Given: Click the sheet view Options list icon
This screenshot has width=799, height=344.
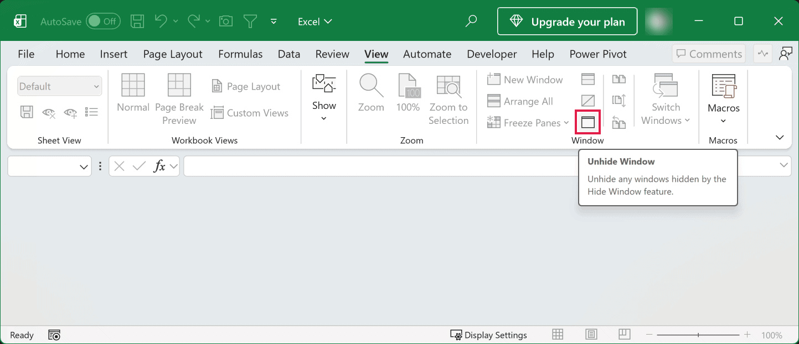Looking at the screenshot, I should click(x=92, y=112).
